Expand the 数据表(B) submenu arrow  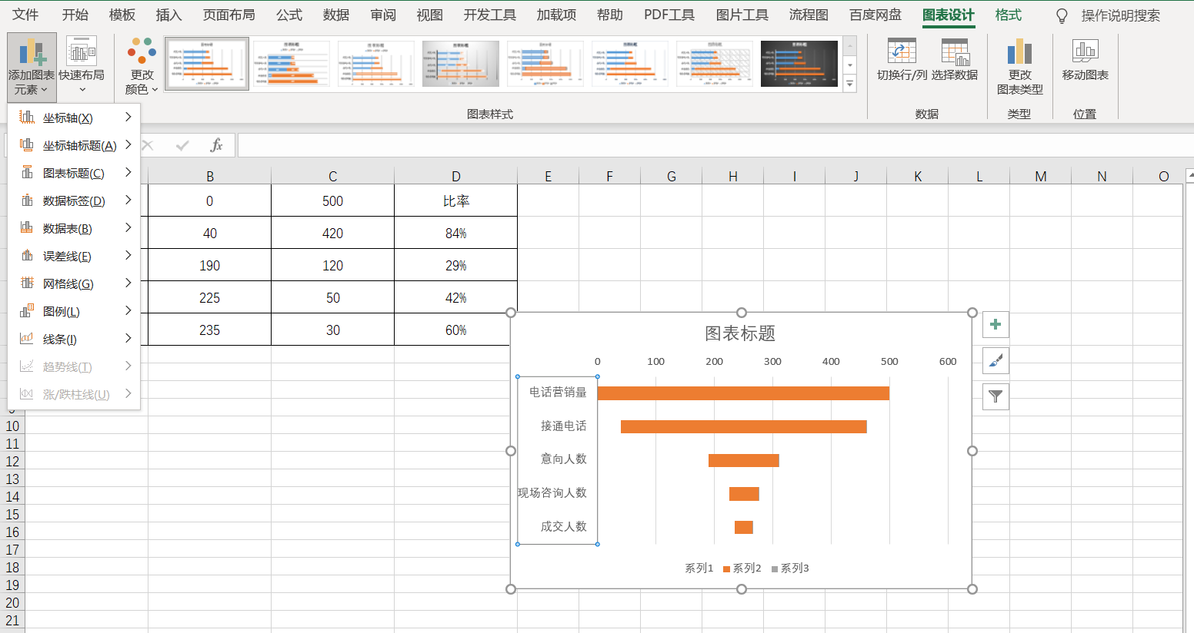[128, 227]
